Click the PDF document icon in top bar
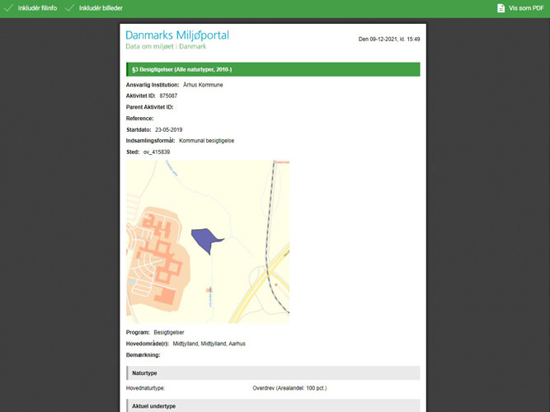Screen dimensions: 550x412 tap(501, 8)
